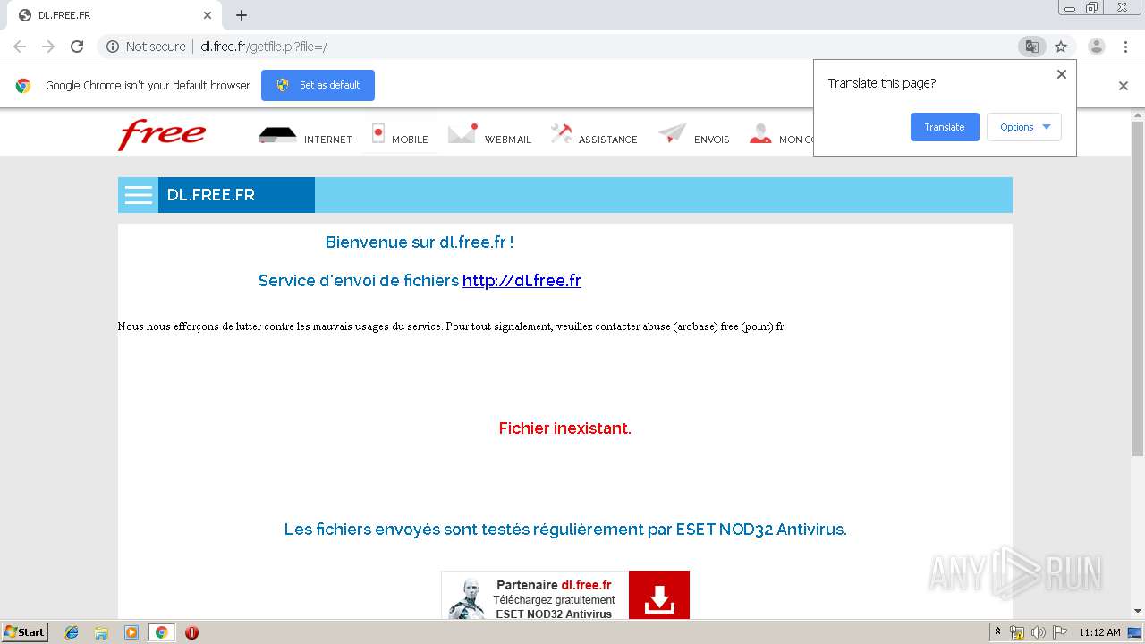Screen dimensions: 1145x644
Task: Open the INTERNET menu item
Action: coord(305,135)
